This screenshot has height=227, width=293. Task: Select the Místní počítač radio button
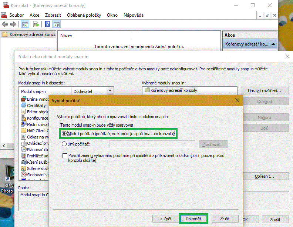coord(65,133)
